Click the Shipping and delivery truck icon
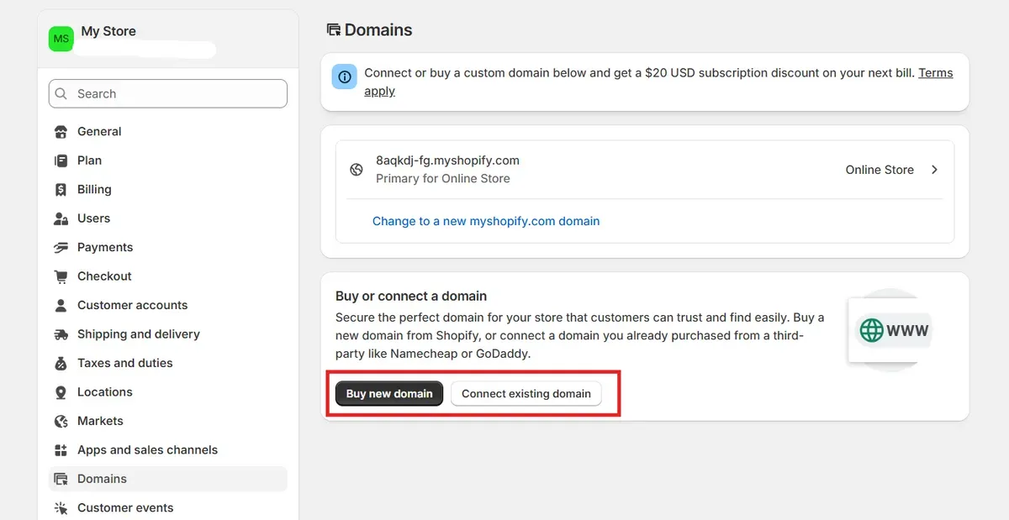1009x520 pixels. click(61, 334)
